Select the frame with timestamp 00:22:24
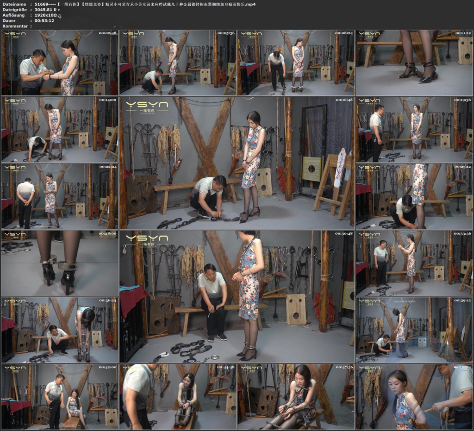 click(60, 196)
